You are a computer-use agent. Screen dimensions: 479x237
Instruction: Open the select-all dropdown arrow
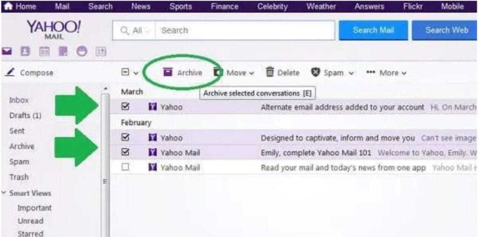136,73
